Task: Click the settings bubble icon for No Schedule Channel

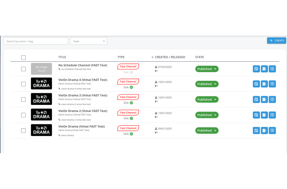Action: tap(272, 69)
